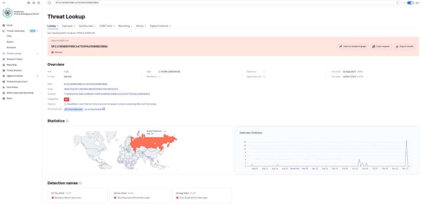Click the SHA1 hash link
This screenshot has width=422, height=204.
click(x=91, y=89)
